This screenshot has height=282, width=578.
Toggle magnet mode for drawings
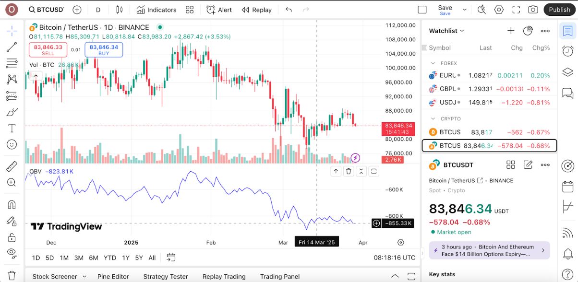12,204
